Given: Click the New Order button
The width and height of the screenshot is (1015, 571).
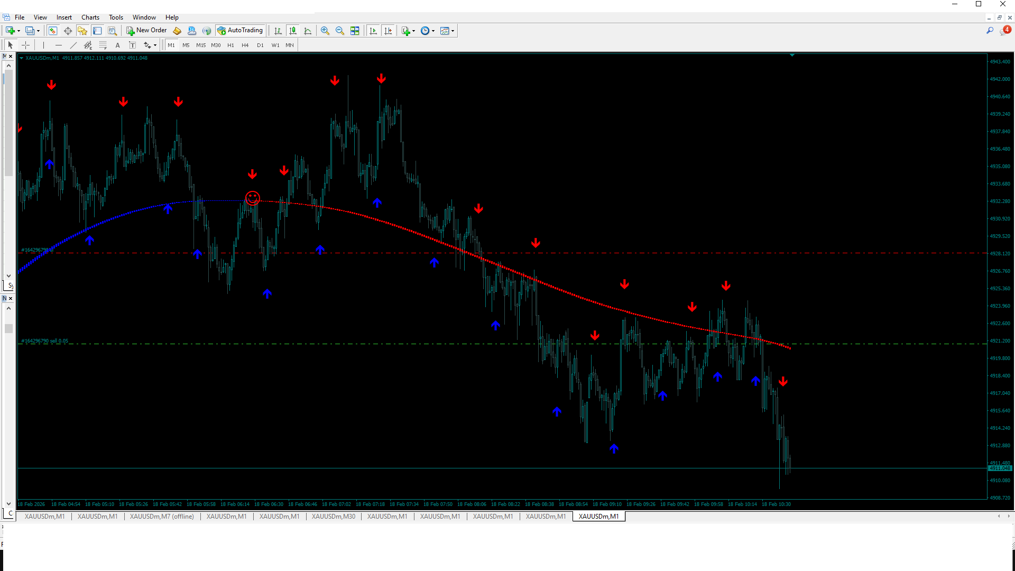Looking at the screenshot, I should tap(146, 31).
